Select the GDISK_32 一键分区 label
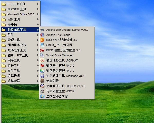The width and height of the screenshot is (154, 123). point(59,45)
